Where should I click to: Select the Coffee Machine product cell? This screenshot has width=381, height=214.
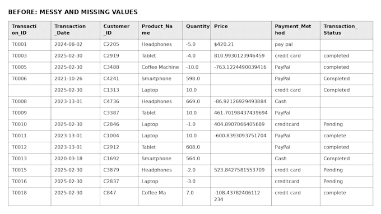pos(160,68)
